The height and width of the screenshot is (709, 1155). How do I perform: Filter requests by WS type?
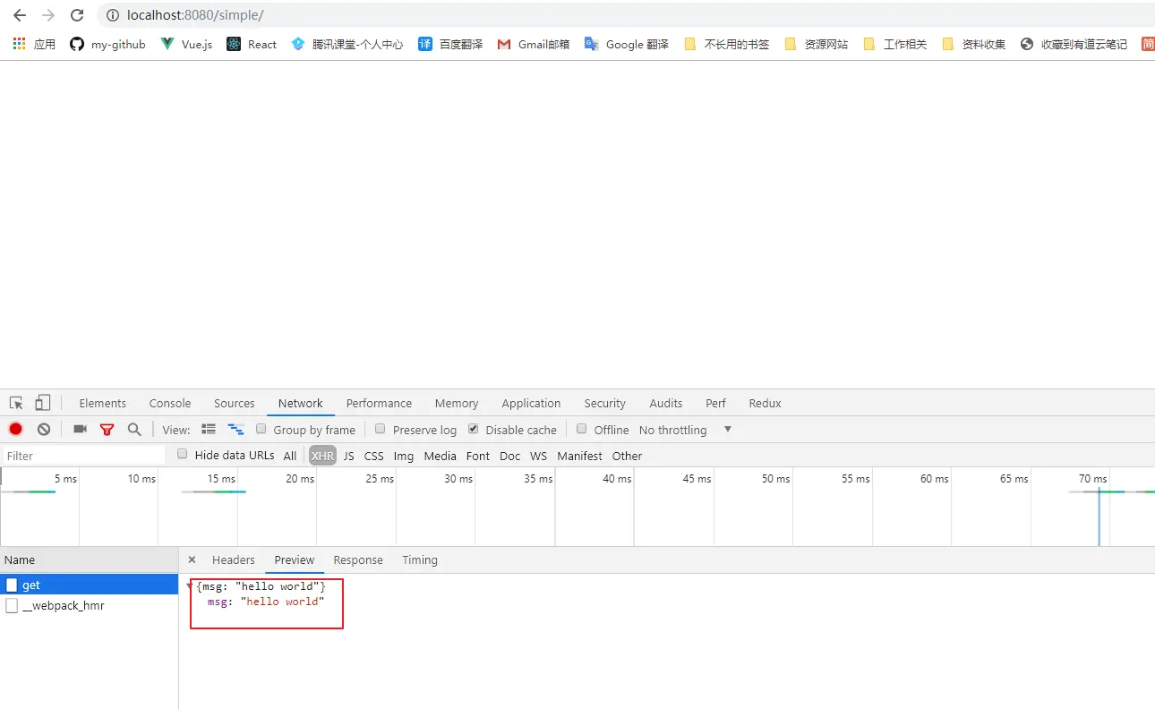(538, 456)
